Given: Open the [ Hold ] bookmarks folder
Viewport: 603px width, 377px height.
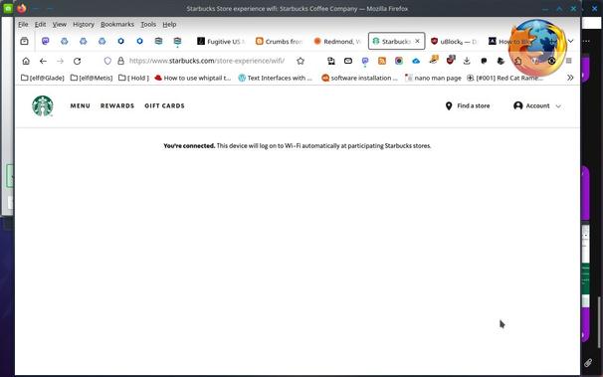Looking at the screenshot, I should pyautogui.click(x=133, y=78).
